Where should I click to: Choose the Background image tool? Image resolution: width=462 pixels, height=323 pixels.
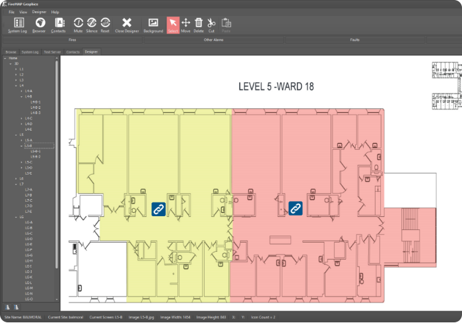click(153, 25)
